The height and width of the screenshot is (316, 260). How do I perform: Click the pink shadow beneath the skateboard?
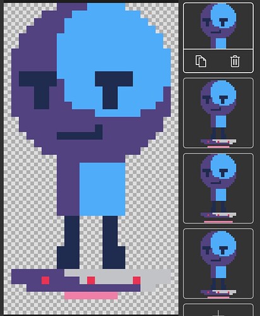click(91, 295)
